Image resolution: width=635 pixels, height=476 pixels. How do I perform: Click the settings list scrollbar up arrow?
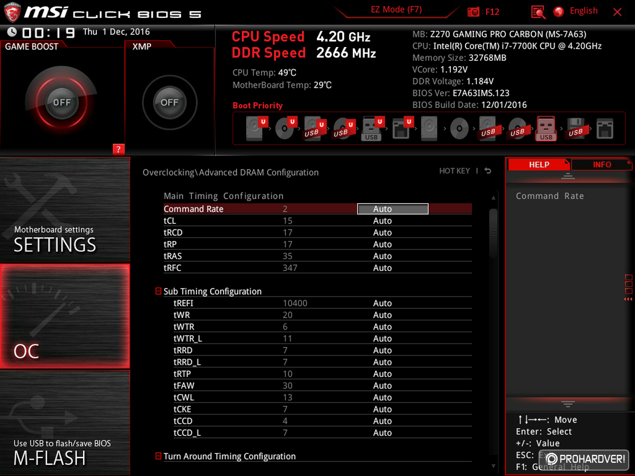(x=494, y=198)
